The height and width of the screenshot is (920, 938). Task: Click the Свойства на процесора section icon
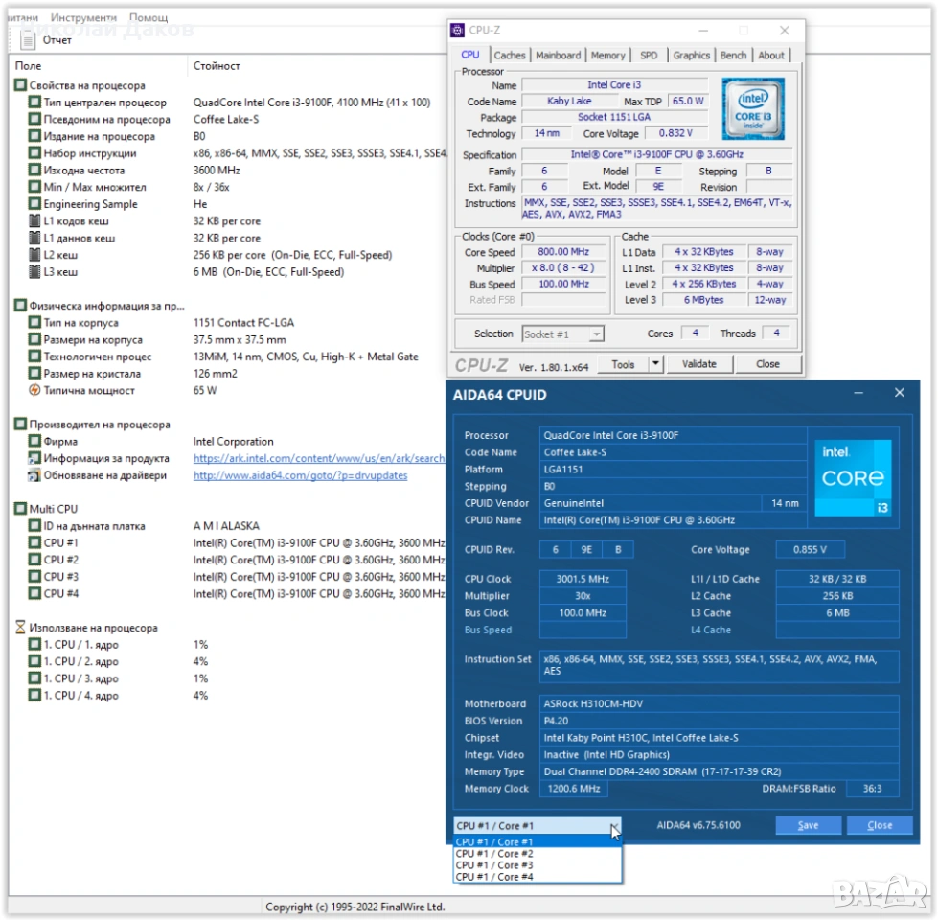20,85
